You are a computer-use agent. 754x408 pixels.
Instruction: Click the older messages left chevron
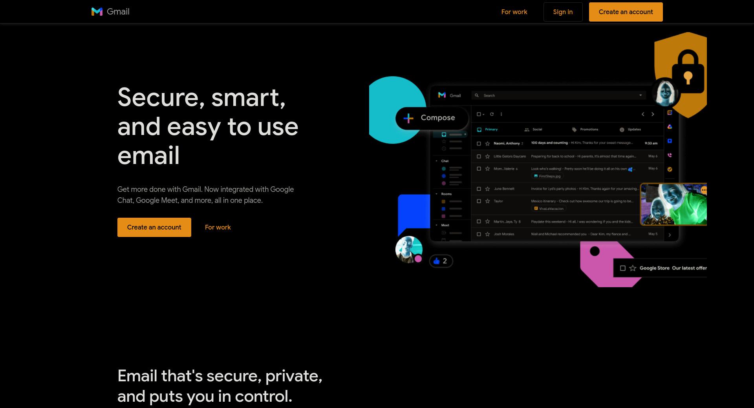643,114
